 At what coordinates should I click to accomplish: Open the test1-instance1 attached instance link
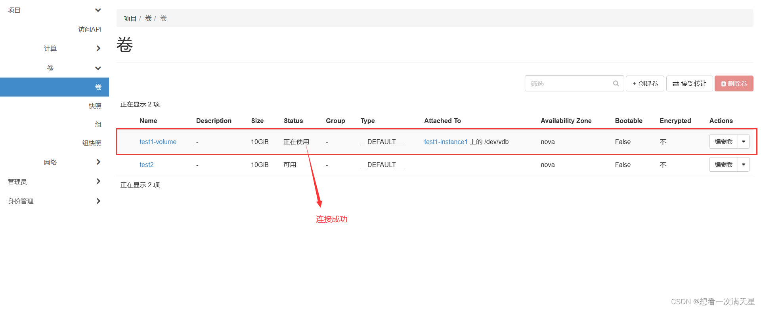point(446,142)
